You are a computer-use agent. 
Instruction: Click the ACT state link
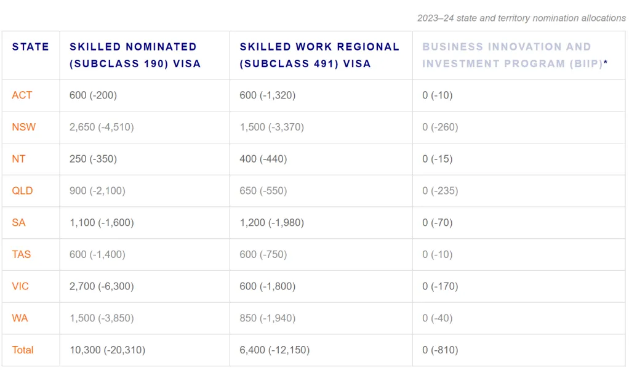[x=22, y=95]
